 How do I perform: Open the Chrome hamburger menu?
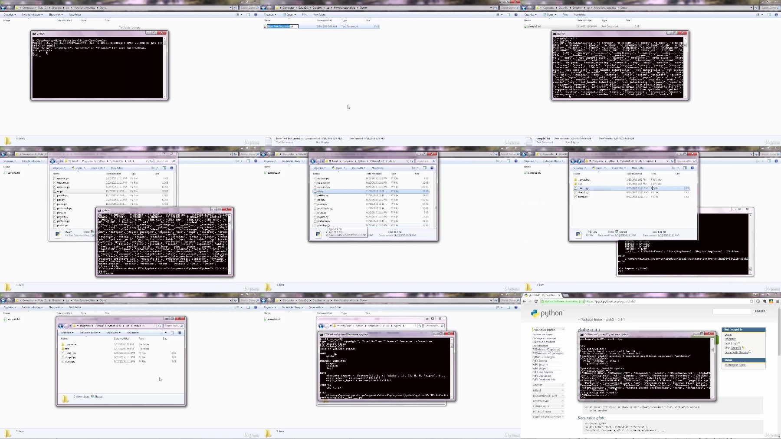[x=778, y=301]
